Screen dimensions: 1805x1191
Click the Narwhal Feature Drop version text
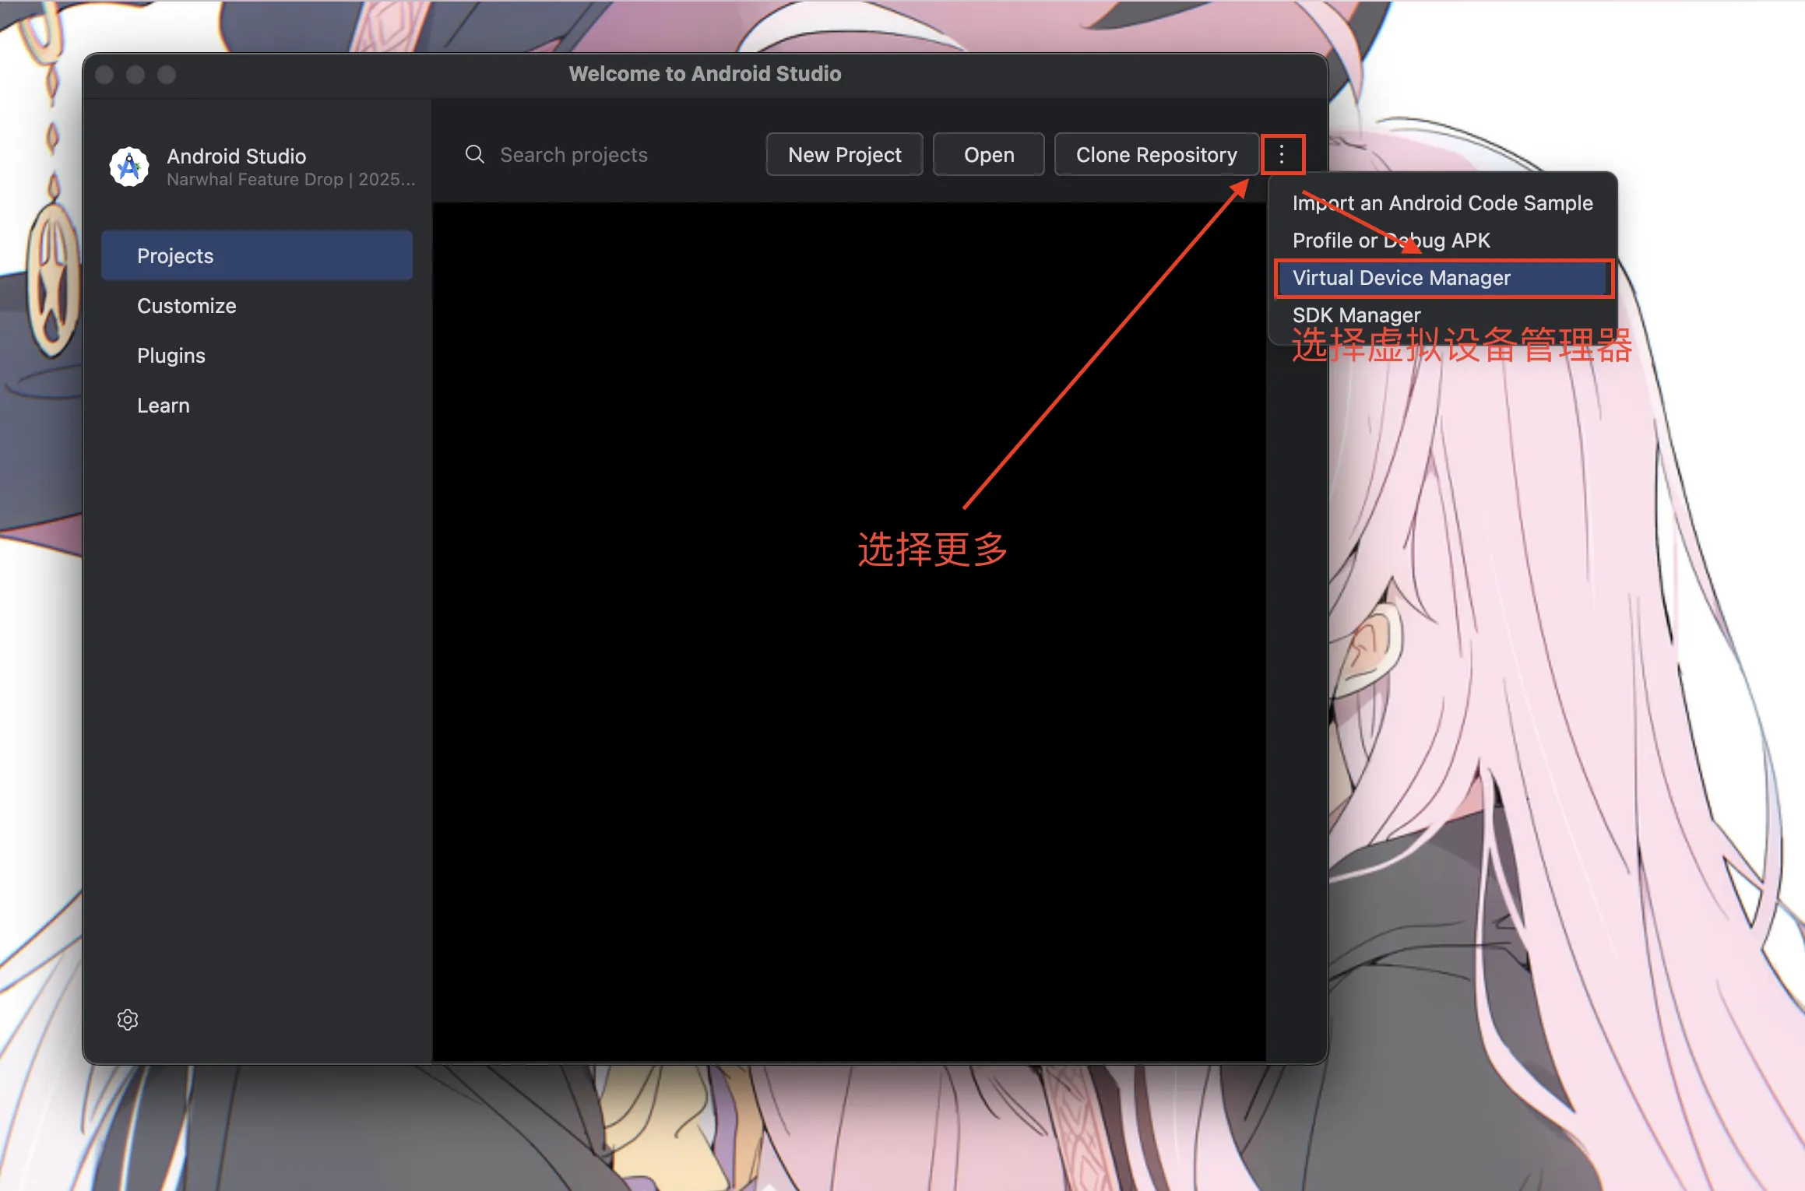pyautogui.click(x=290, y=180)
